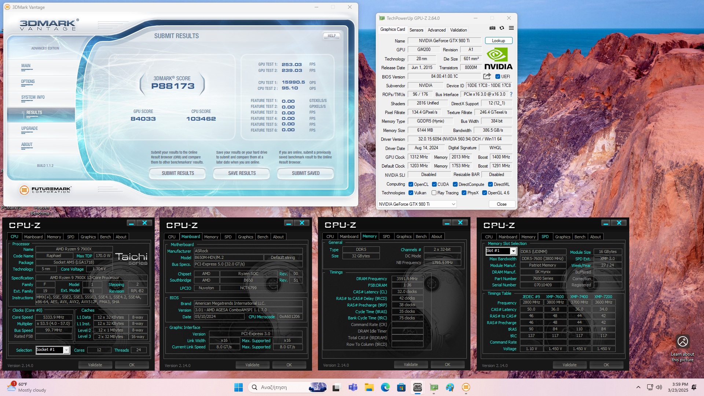Click the Windows taskbar search box
This screenshot has height=396, width=704.
[288, 387]
